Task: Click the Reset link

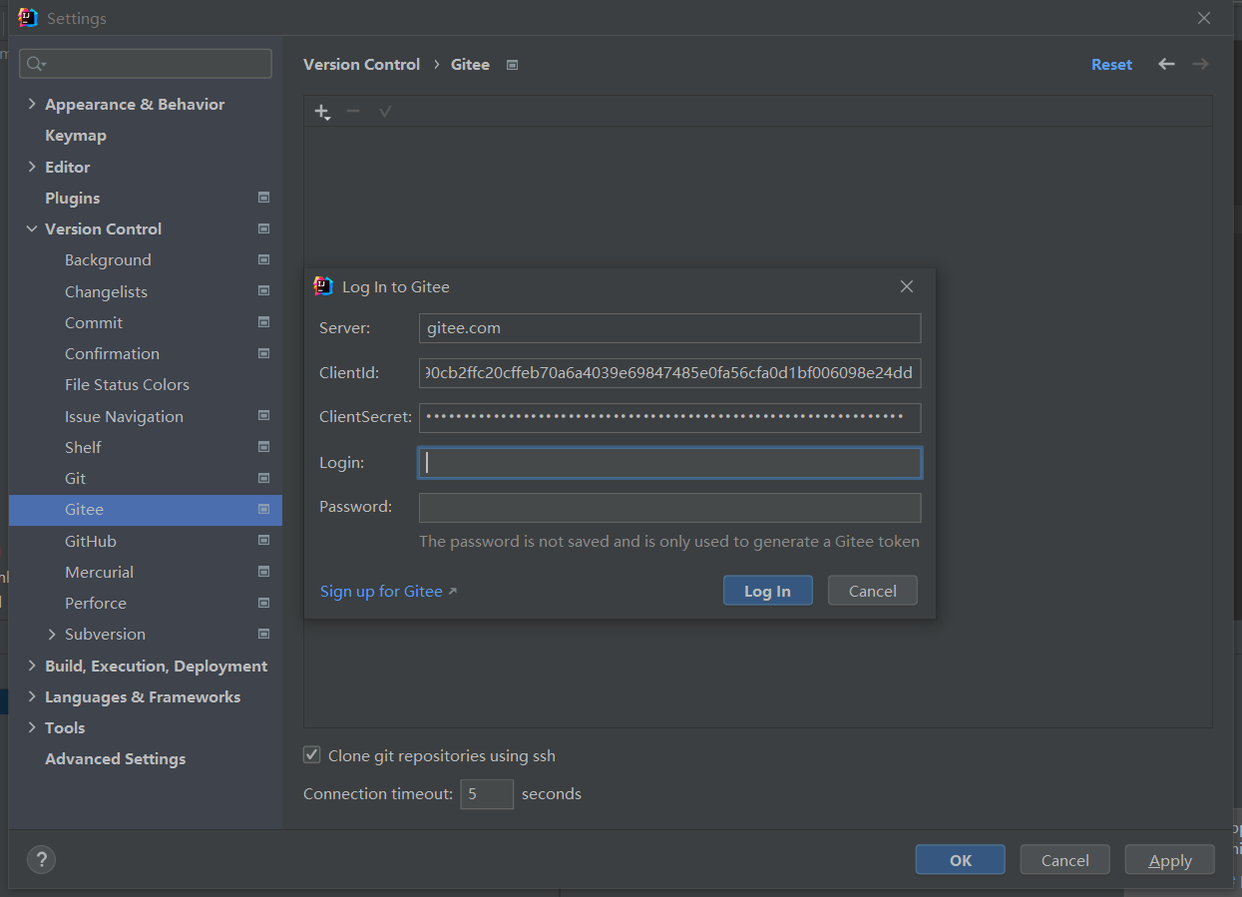Action: pos(1111,64)
